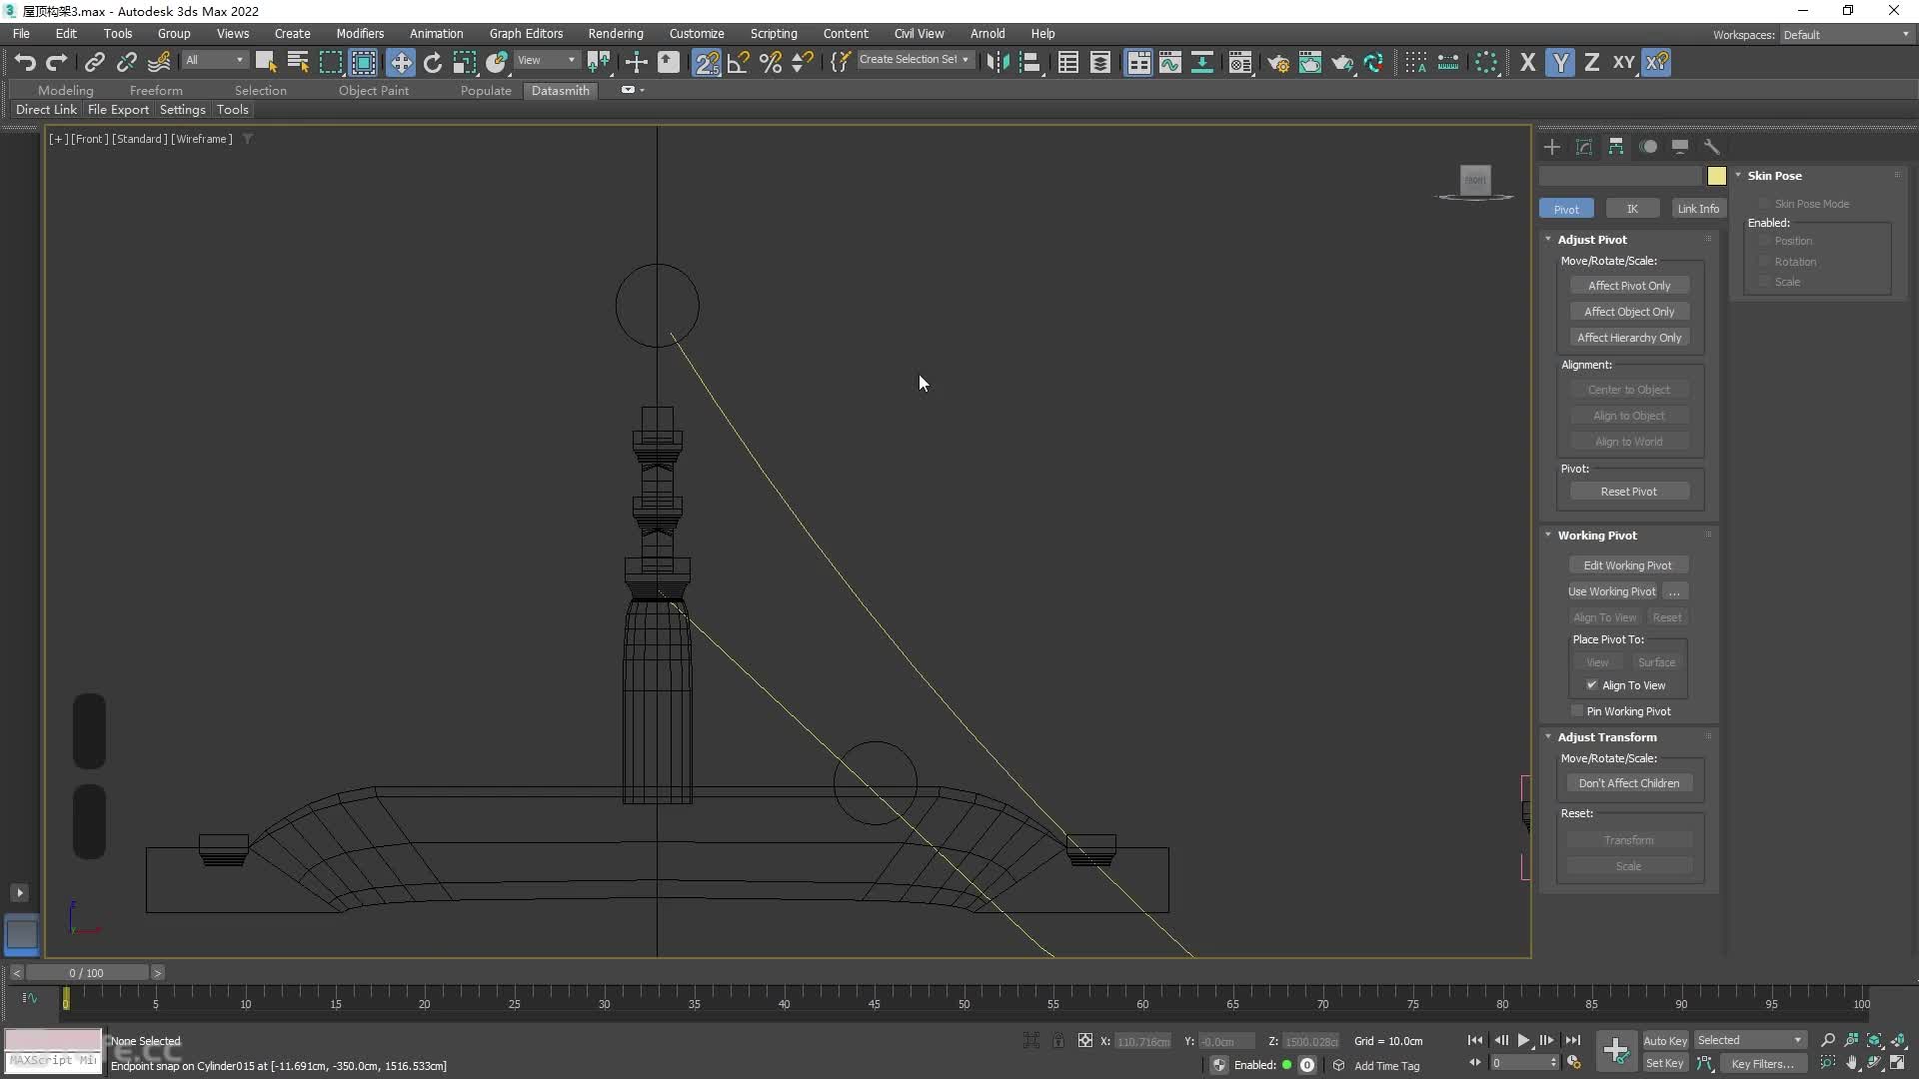Screen dimensions: 1919x1079
Task: Click the teapot Render Production icon
Action: pos(1342,62)
